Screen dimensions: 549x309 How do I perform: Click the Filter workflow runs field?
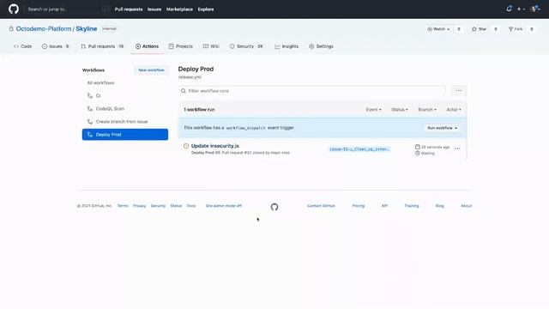[312, 91]
